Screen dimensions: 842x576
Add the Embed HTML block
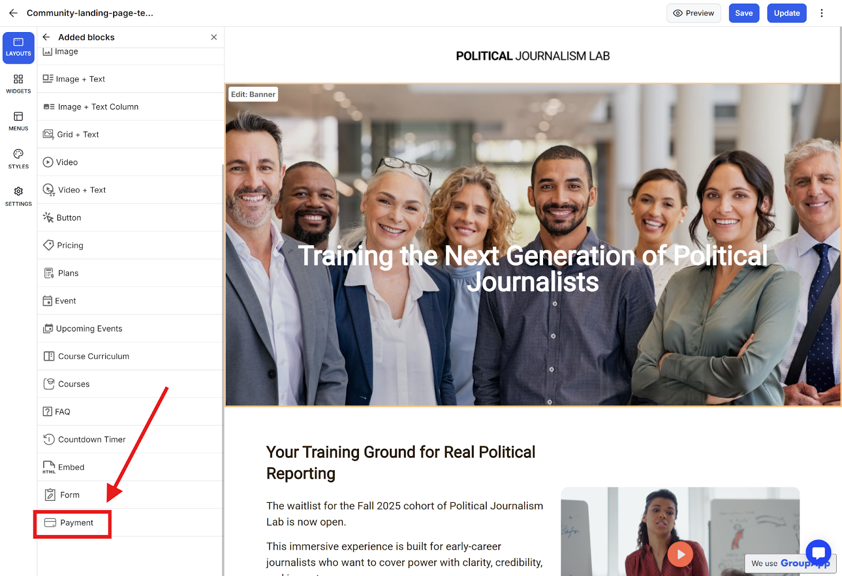point(131,467)
